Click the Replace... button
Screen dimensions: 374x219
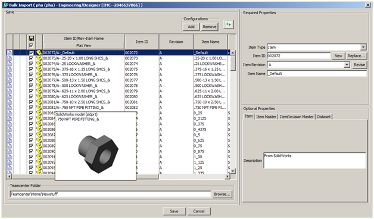coord(356,56)
